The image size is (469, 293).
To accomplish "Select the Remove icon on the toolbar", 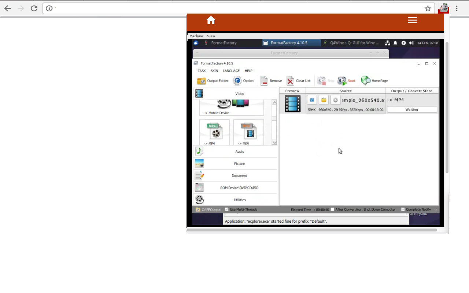I will click(x=271, y=81).
